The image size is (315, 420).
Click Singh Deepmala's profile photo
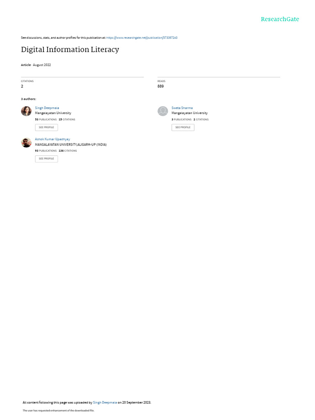coord(26,111)
